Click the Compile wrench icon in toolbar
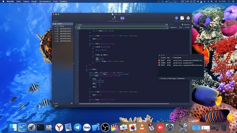Screen dimensions: 237x133 114,18
